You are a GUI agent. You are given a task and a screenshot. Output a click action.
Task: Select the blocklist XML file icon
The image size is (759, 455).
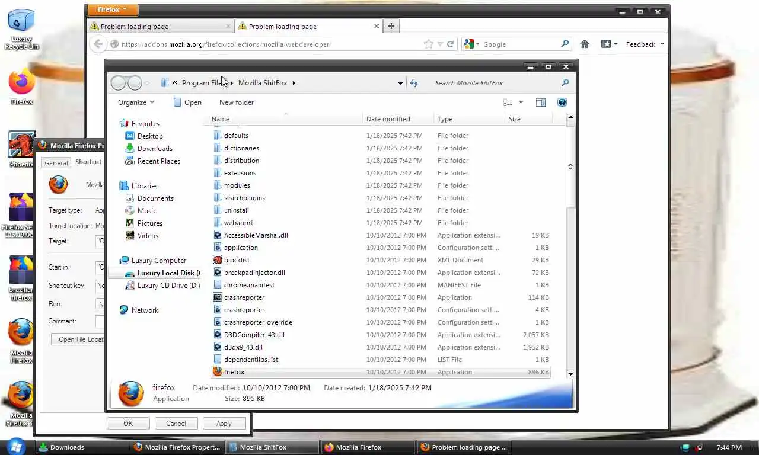[x=218, y=260]
